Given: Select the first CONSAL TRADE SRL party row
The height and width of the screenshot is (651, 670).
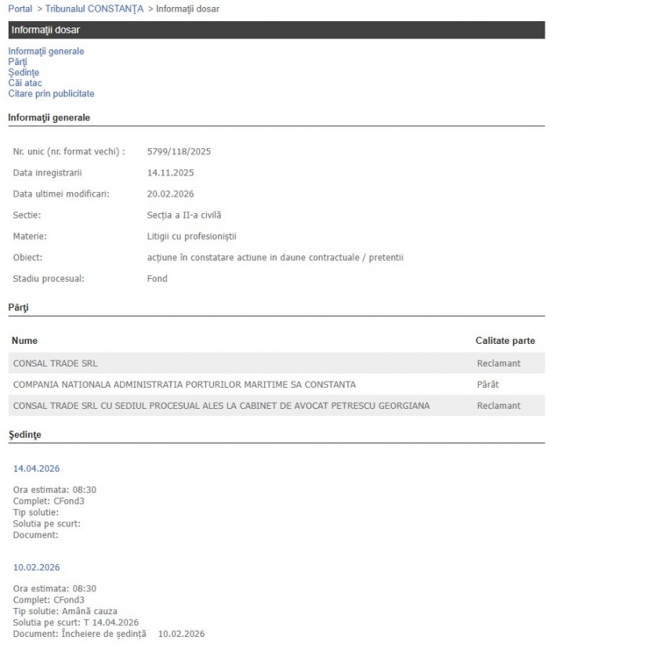Looking at the screenshot, I should [56, 363].
